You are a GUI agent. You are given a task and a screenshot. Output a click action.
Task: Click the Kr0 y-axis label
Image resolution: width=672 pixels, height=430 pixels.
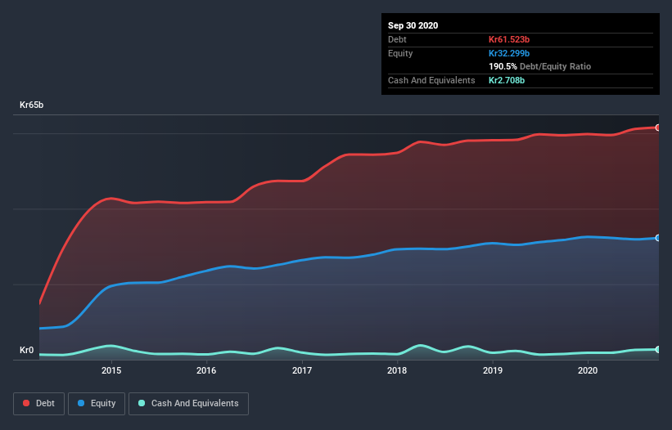click(26, 350)
